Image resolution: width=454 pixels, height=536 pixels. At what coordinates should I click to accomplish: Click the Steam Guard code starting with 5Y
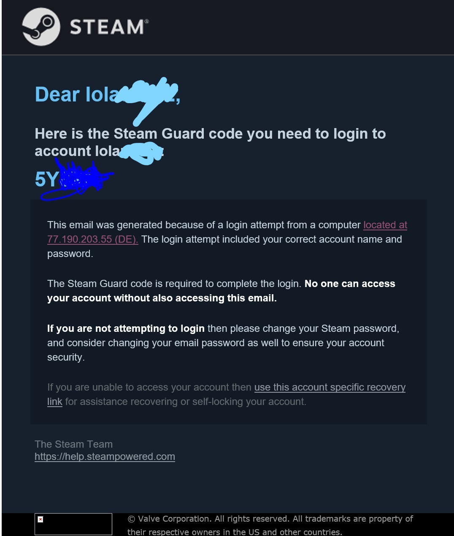(46, 179)
